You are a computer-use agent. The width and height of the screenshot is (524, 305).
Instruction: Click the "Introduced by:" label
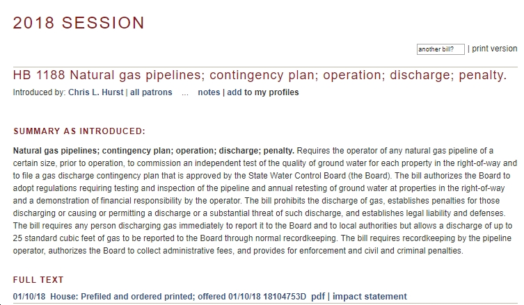[x=39, y=92]
